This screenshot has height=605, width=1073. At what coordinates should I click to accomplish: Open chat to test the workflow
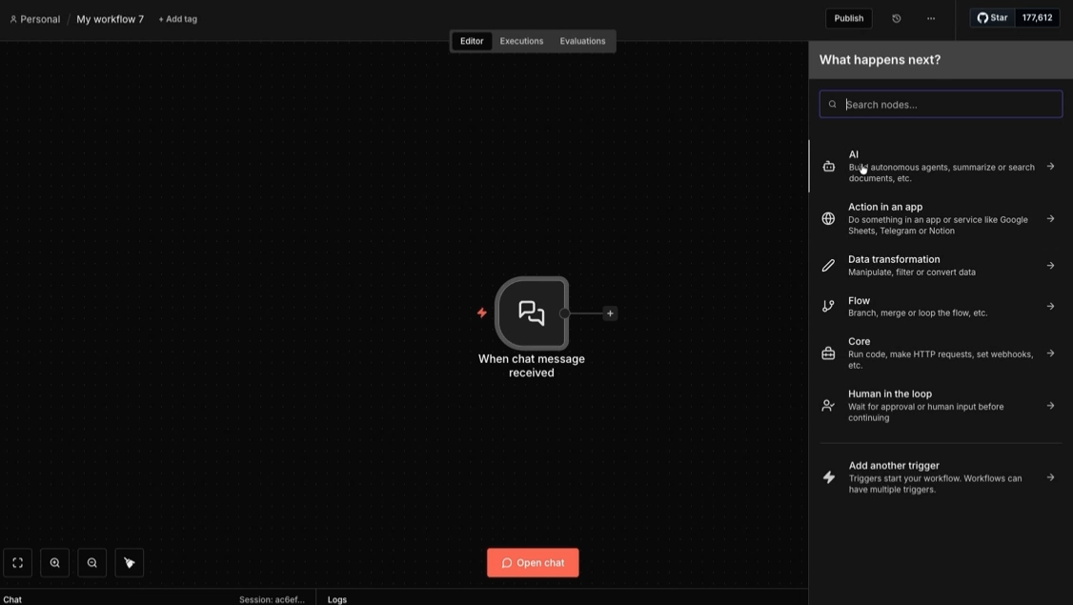click(x=533, y=562)
